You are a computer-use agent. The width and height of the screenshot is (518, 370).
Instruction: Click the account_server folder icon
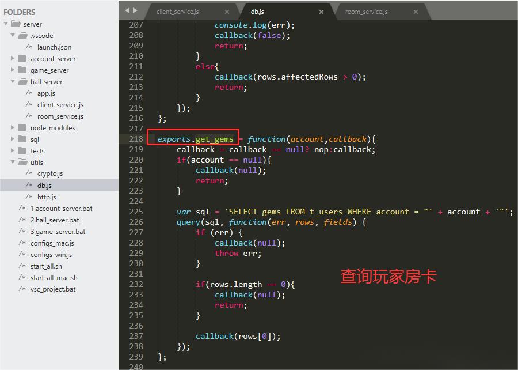(x=22, y=58)
